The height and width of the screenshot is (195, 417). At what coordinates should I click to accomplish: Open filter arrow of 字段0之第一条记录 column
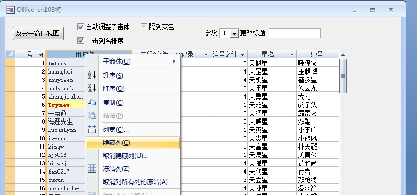(x=206, y=55)
